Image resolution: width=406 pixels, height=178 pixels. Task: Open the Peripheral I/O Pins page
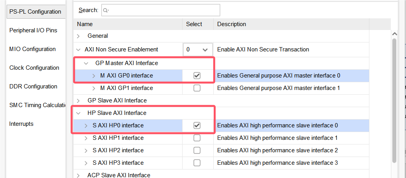(33, 30)
